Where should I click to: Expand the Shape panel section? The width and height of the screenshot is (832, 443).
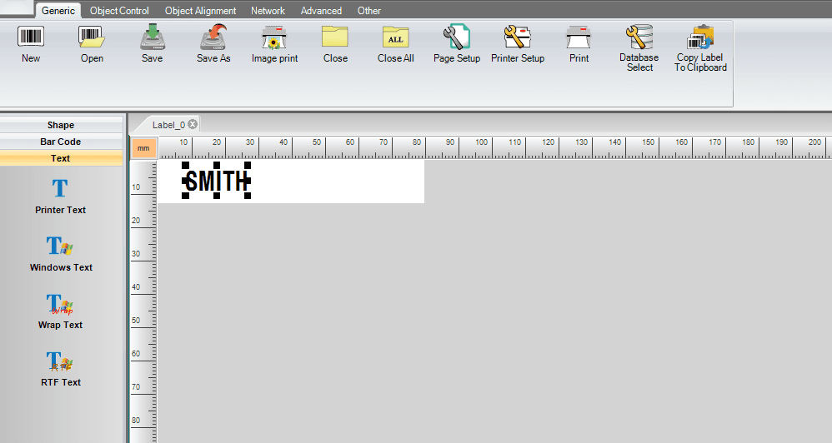61,125
